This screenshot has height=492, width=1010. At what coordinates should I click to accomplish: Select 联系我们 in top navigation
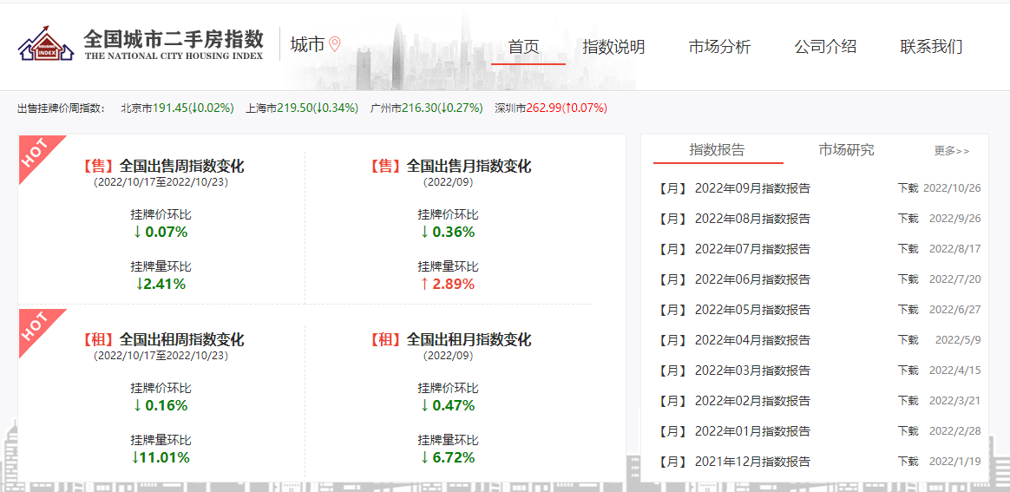click(x=931, y=47)
